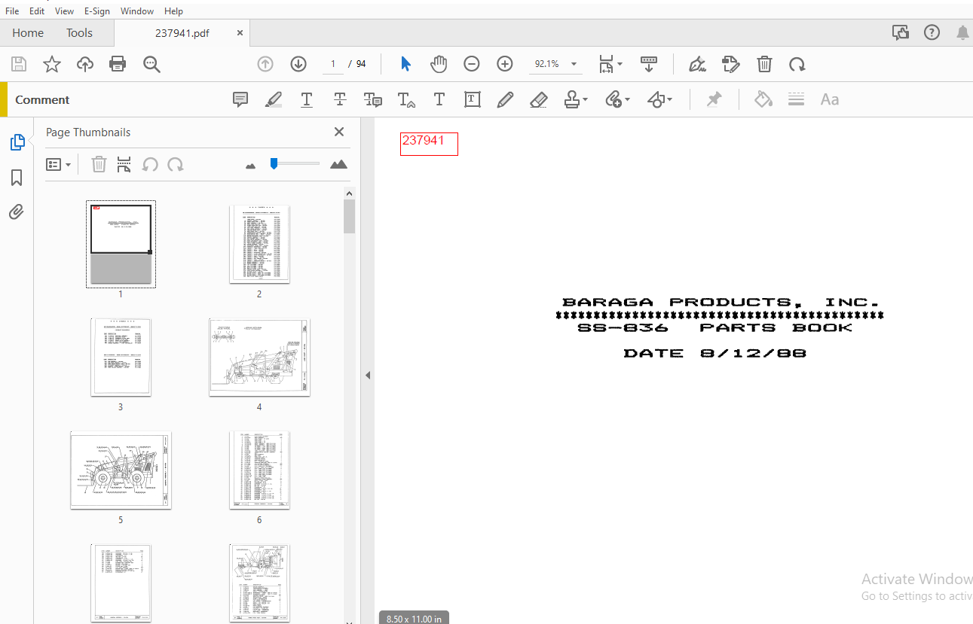Activate the Hand pan tool

[439, 64]
